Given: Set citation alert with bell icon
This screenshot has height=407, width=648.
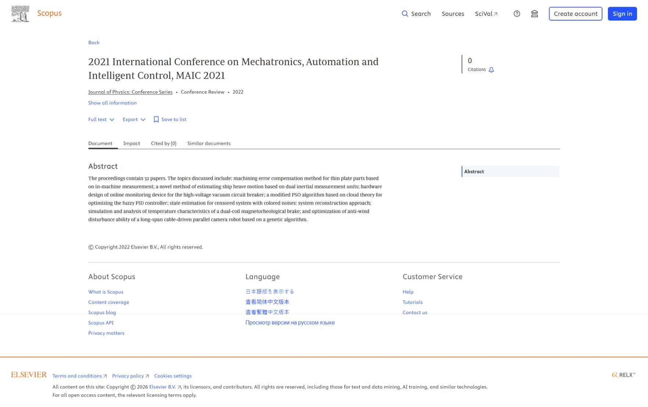Looking at the screenshot, I should click(x=491, y=70).
